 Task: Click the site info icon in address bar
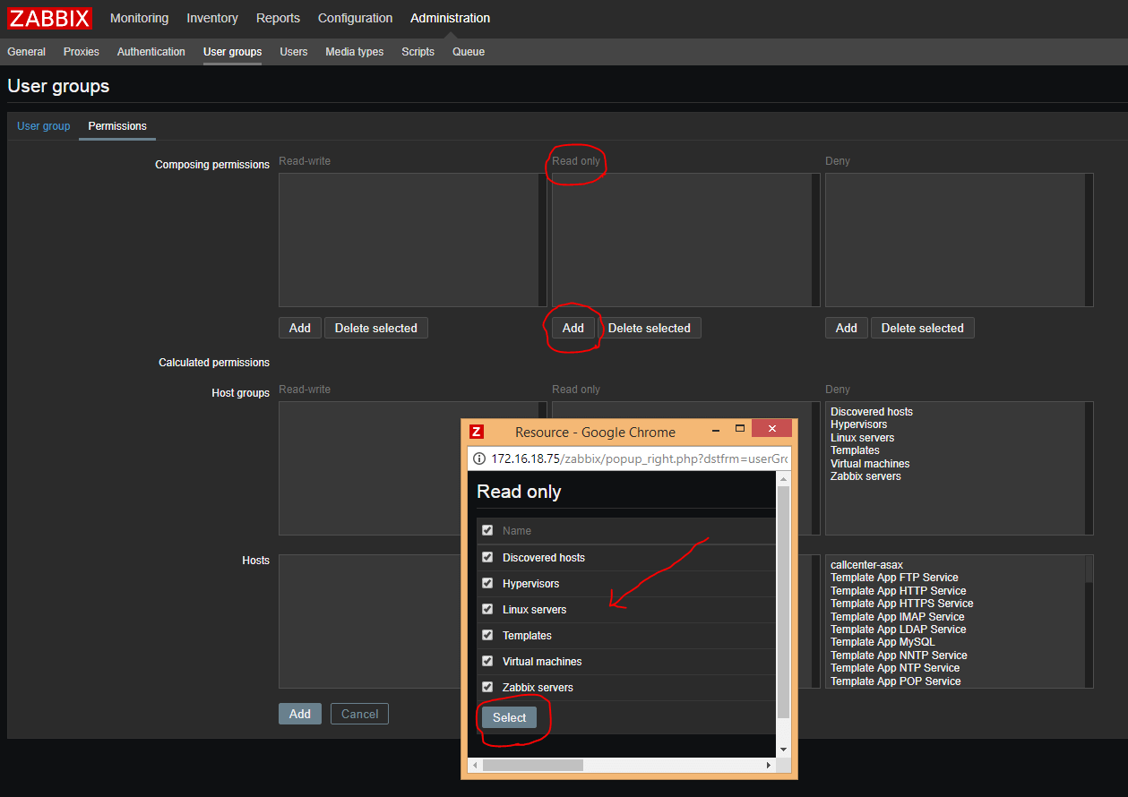point(480,458)
